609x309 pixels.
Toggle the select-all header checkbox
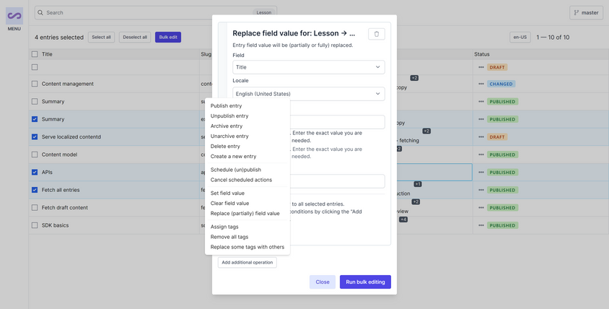tap(35, 54)
